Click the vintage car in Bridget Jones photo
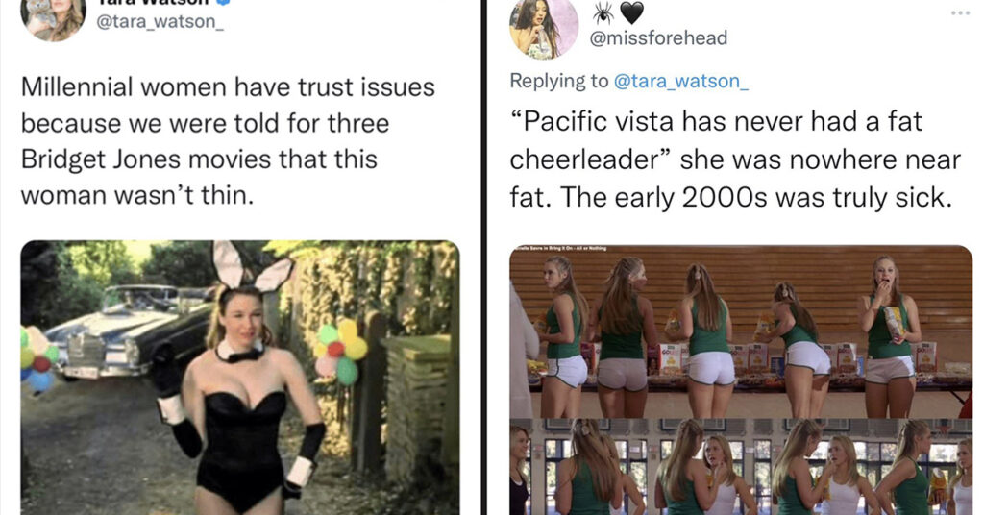 131,331
